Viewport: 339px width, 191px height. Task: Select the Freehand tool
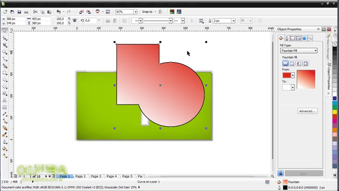[5, 59]
